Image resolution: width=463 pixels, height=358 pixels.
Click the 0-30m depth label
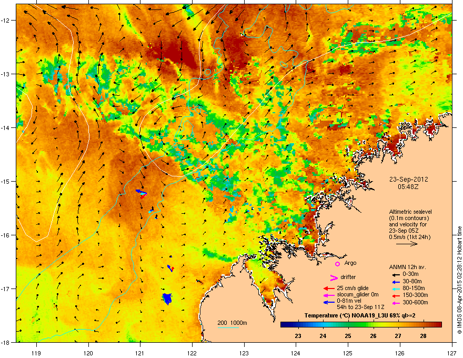point(411,274)
